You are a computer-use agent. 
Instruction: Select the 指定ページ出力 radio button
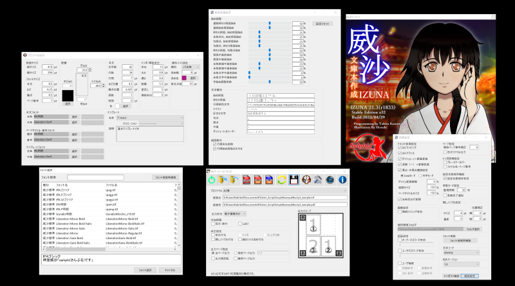click(236, 253)
